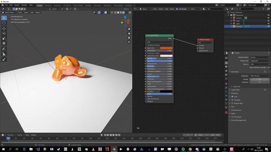Open Spotify from the Windows taskbar
The image size is (271, 152).
(183, 149)
